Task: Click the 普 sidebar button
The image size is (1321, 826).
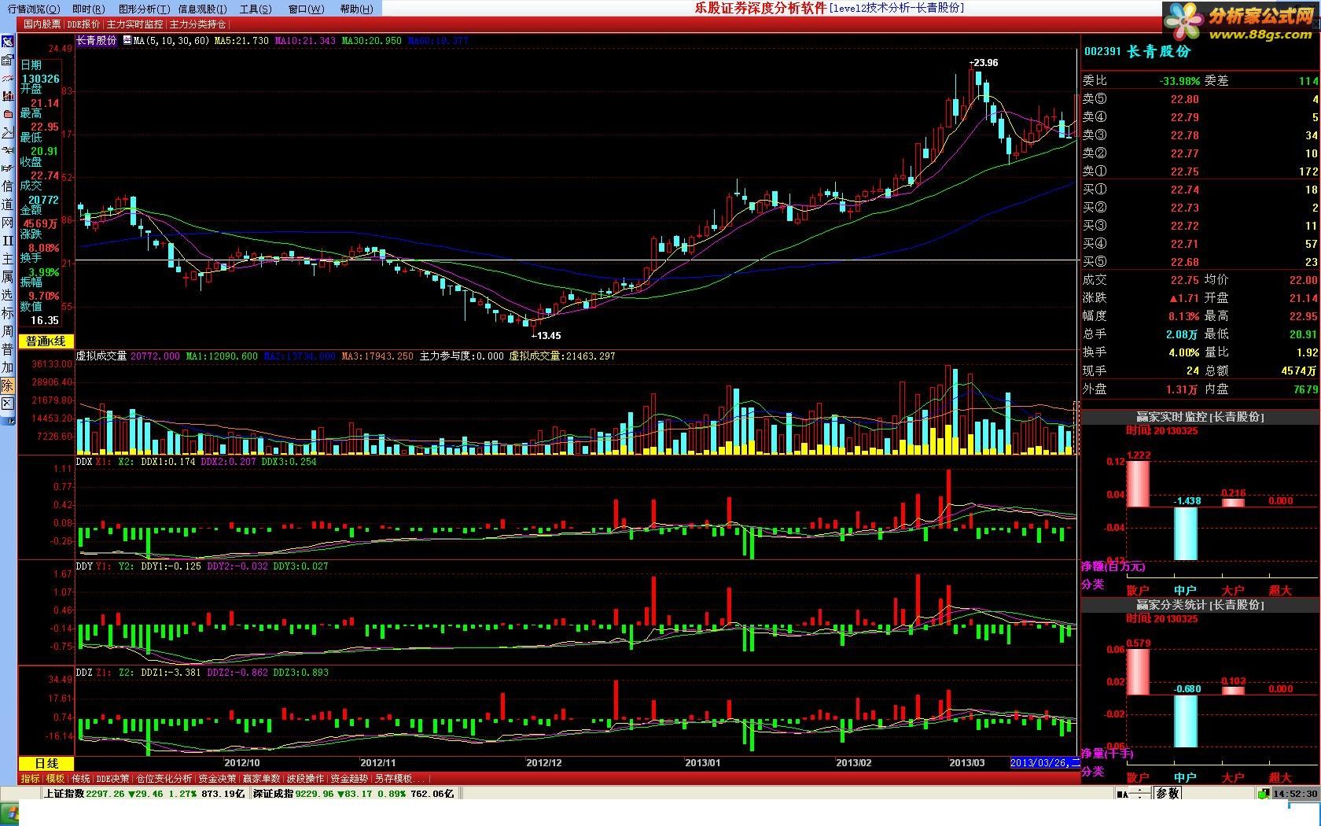Action: (7, 348)
